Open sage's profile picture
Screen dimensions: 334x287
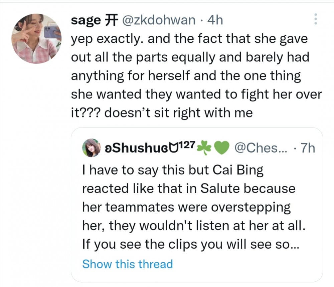point(36,39)
